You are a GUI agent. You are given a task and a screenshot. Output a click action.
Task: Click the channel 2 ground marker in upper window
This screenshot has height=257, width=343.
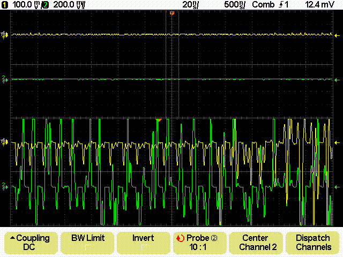5,80
